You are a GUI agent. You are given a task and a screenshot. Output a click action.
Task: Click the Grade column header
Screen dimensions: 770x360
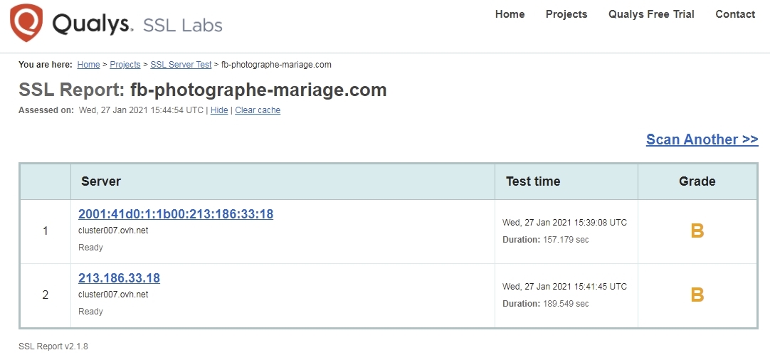pos(697,181)
